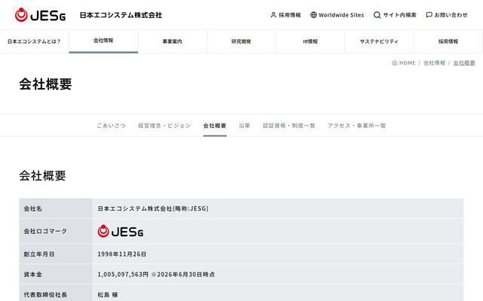Click 資本金 row label
Screen dimensions: 483x301
point(33,274)
